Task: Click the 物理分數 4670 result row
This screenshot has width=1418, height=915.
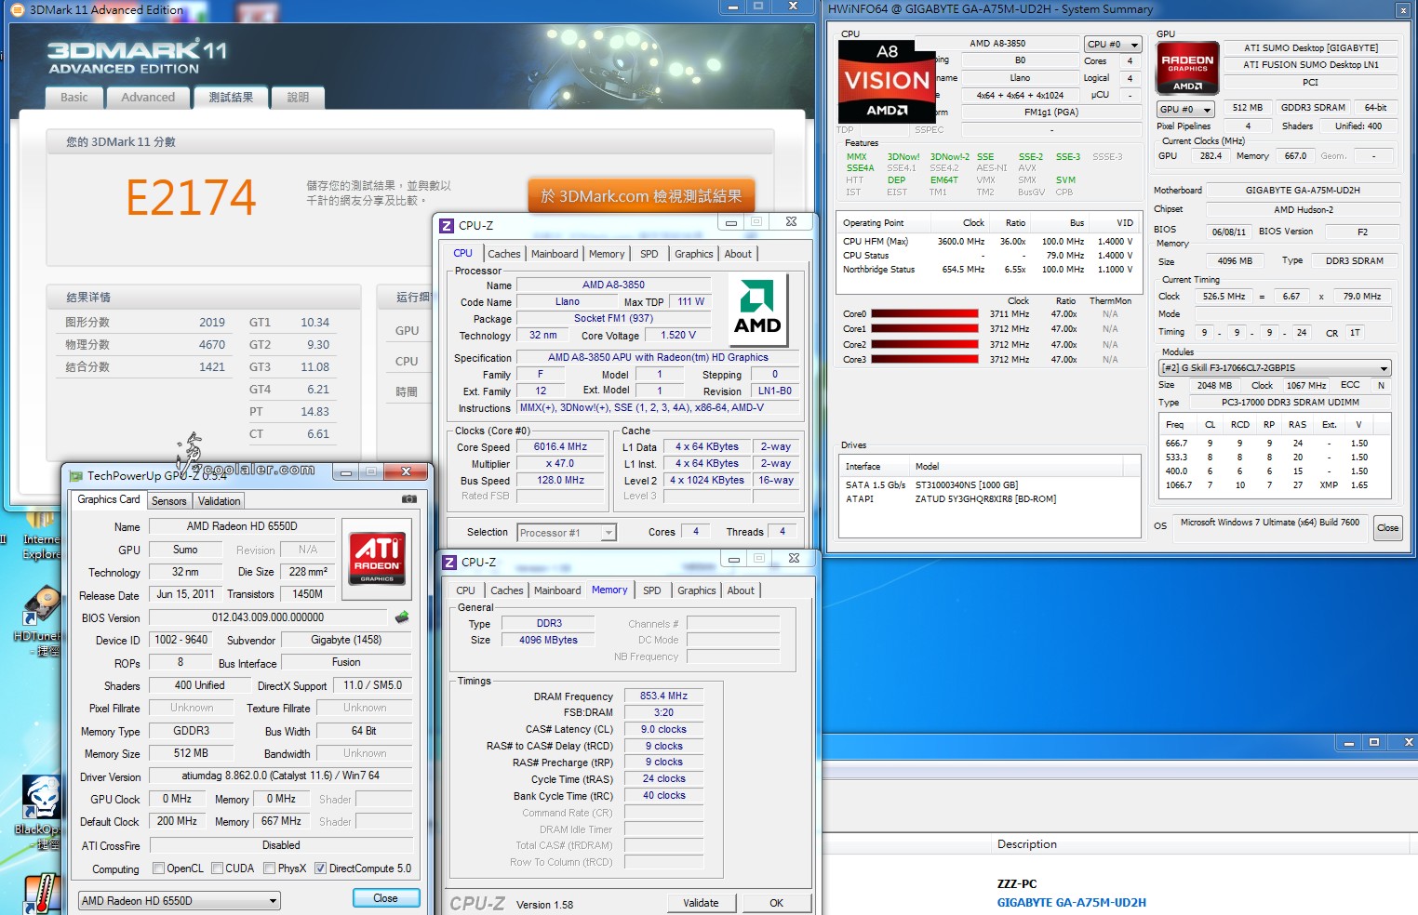Action: [145, 345]
